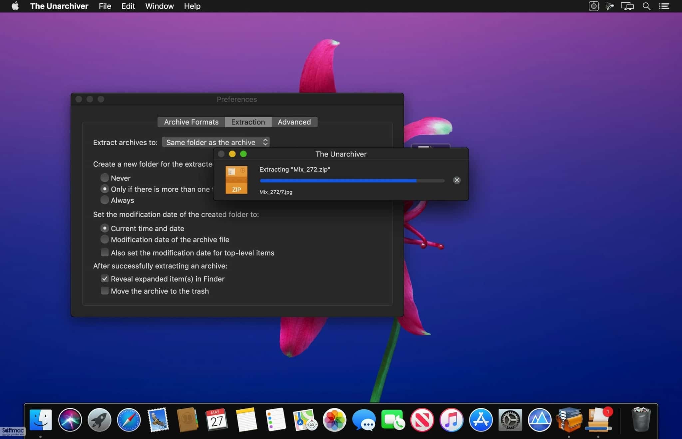The image size is (682, 439).
Task: Open the Apple menu
Action: coord(15,6)
